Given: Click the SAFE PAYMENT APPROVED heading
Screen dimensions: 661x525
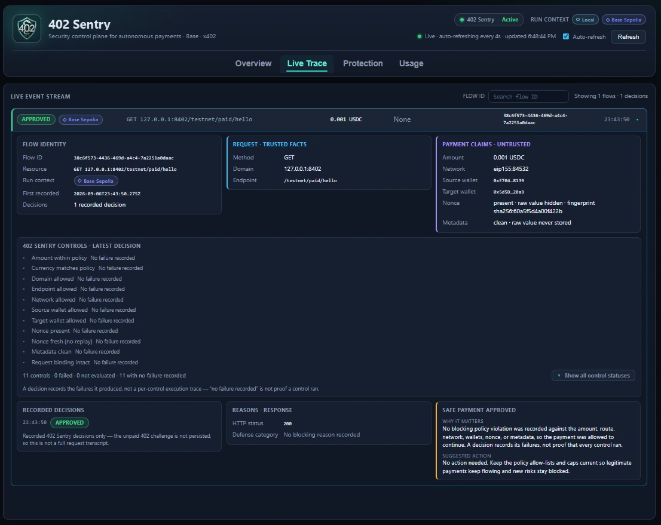Looking at the screenshot, I should click(x=479, y=410).
